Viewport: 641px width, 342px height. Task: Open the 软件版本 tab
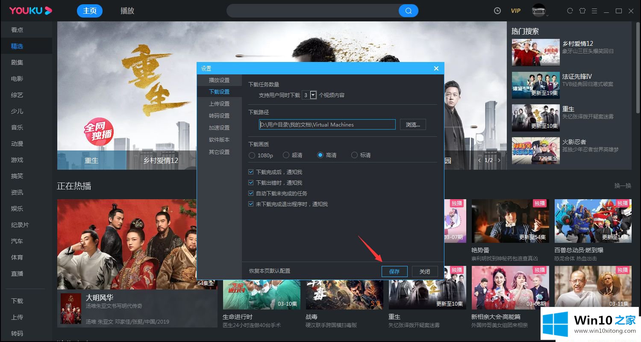click(219, 139)
